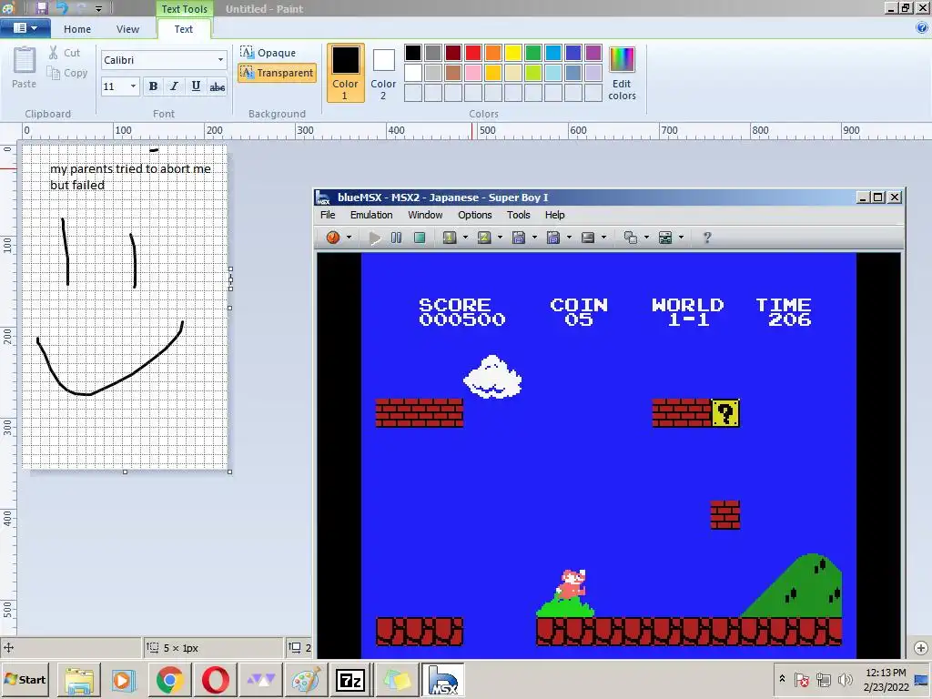Select the Text ribbon tab
Viewport: 932px width, 699px height.
(x=183, y=28)
